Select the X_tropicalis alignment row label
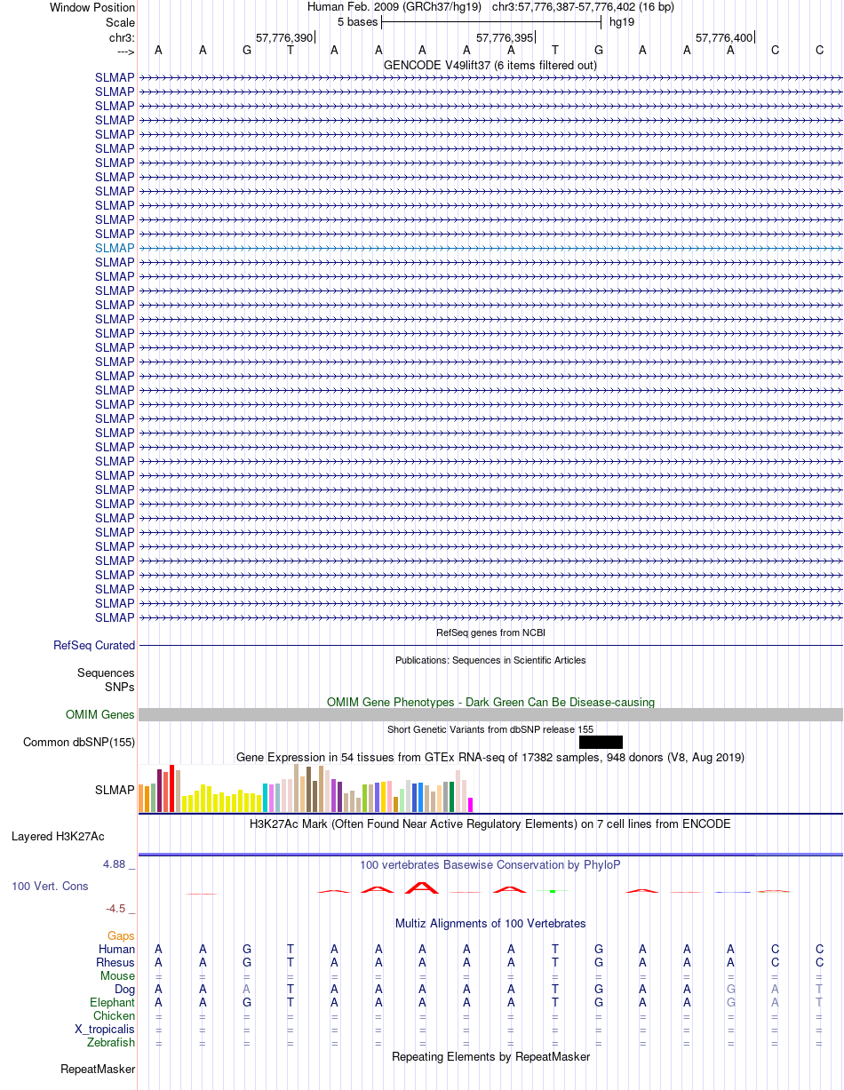This screenshot has height=1090, width=844. [x=105, y=1030]
